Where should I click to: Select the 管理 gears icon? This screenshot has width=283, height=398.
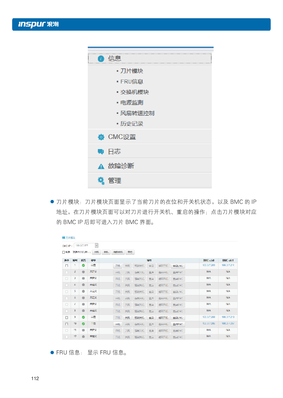coord(101,180)
